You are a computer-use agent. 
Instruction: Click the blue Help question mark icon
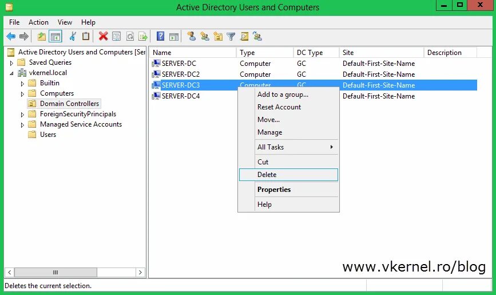pyautogui.click(x=160, y=36)
